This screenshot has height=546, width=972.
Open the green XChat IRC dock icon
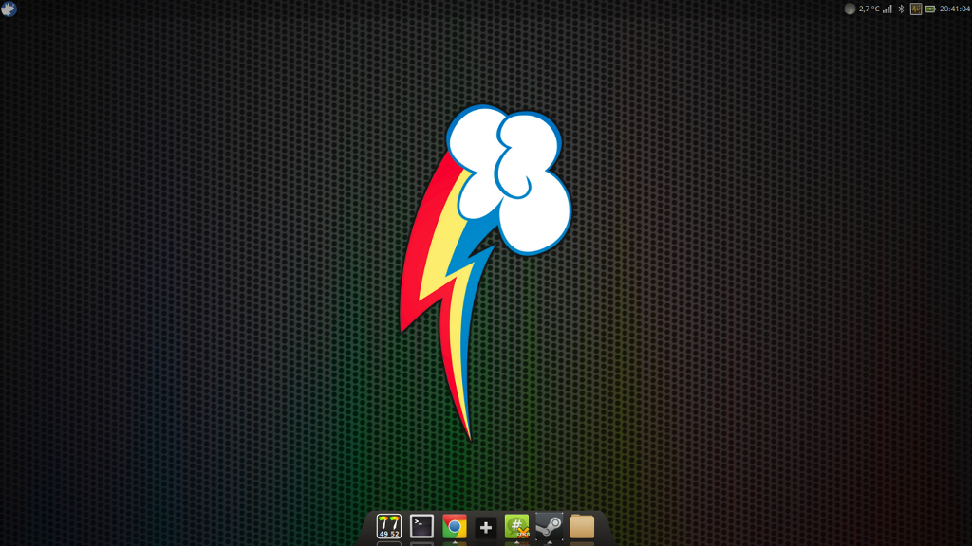[517, 526]
